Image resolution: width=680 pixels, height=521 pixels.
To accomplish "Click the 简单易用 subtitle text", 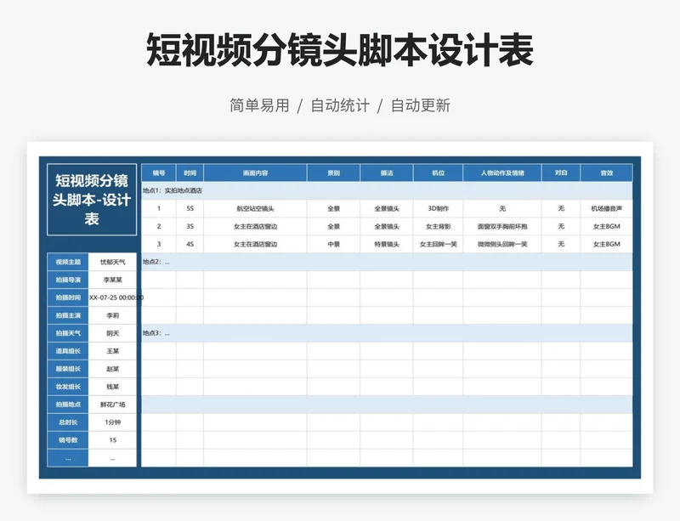I will point(259,105).
